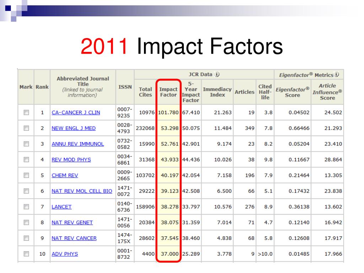Open the ADV PHYS journal link
This screenshot has height=273, width=364.
[x=65, y=254]
